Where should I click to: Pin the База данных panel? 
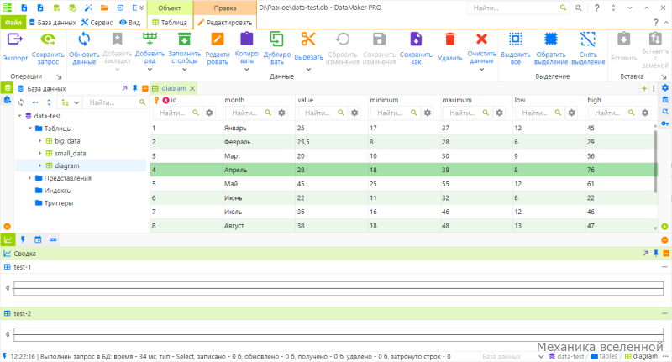tap(134, 88)
